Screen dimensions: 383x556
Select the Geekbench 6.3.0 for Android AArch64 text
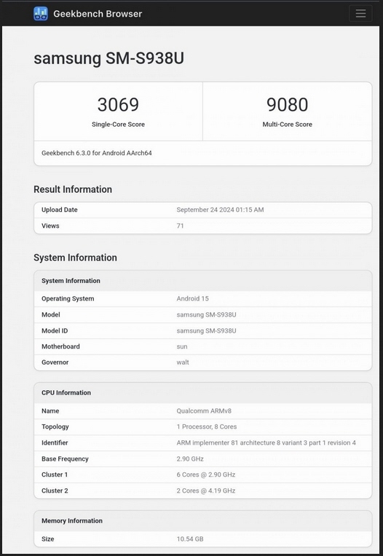[96, 153]
